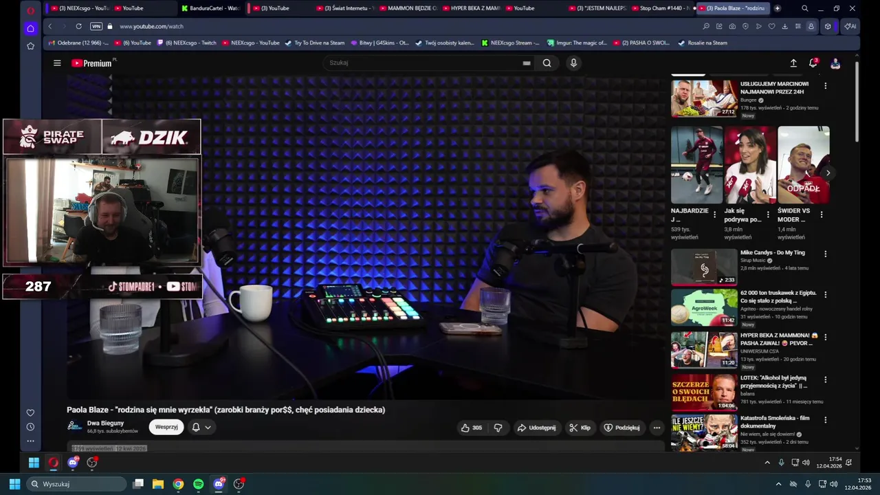This screenshot has width=880, height=495.
Task: Click the Opera menu logo
Action: click(30, 10)
